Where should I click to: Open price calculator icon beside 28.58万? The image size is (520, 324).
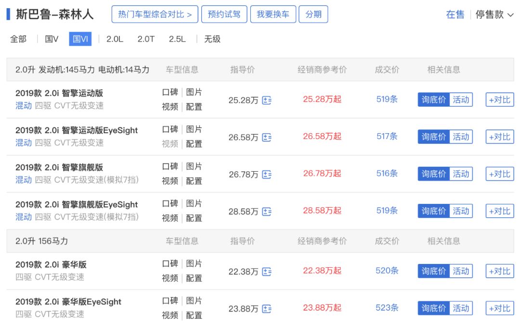click(267, 211)
